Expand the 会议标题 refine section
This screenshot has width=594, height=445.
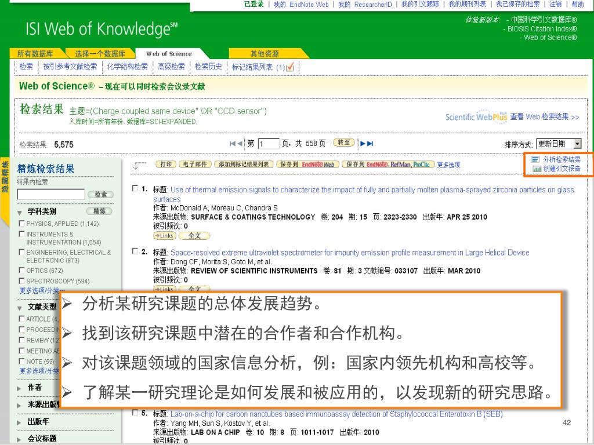(x=19, y=439)
